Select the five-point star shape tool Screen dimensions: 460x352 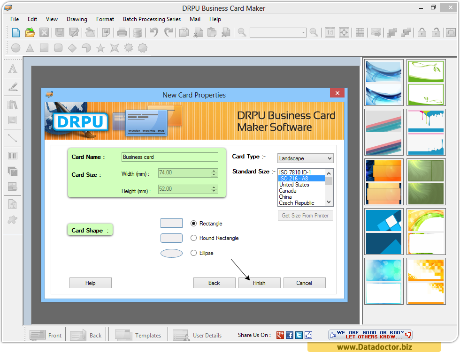click(100, 48)
